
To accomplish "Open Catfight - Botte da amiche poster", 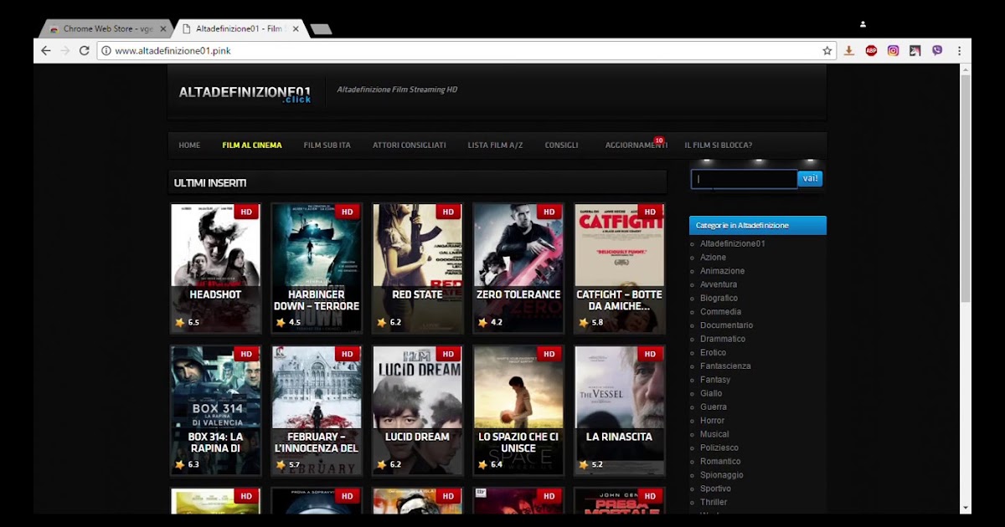I will (x=619, y=269).
